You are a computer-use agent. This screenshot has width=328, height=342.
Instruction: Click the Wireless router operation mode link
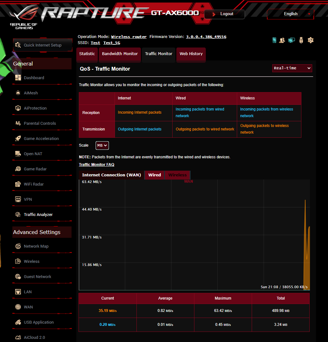point(129,37)
